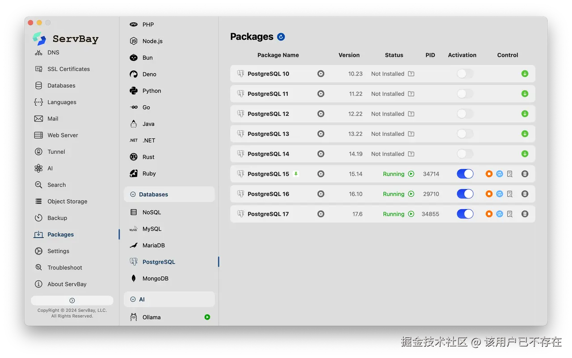572x358 pixels.
Task: Restart PostgreSQL 15 with blue reload icon
Action: (500, 174)
